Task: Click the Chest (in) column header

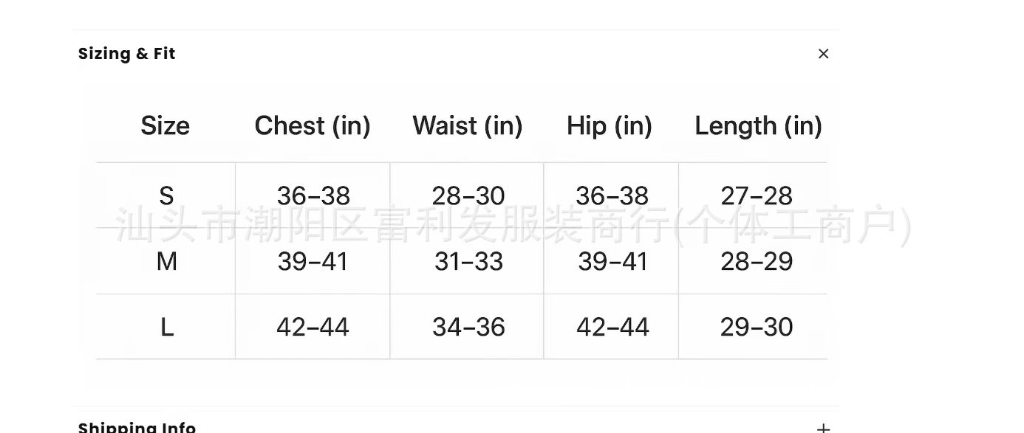Action: [313, 126]
